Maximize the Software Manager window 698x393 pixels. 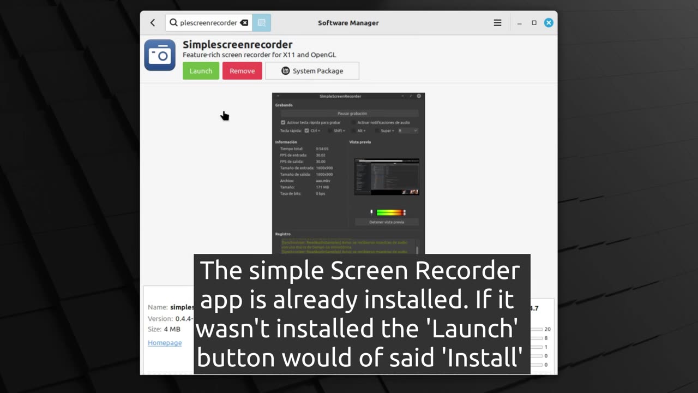coord(534,23)
